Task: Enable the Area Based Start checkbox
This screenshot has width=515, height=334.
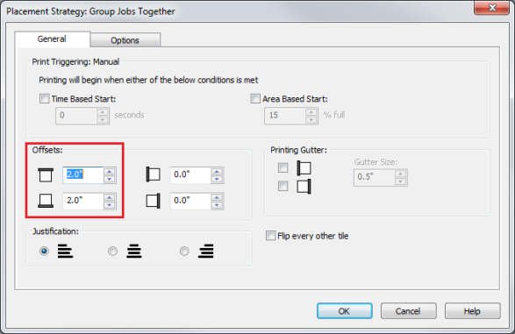Action: [255, 98]
